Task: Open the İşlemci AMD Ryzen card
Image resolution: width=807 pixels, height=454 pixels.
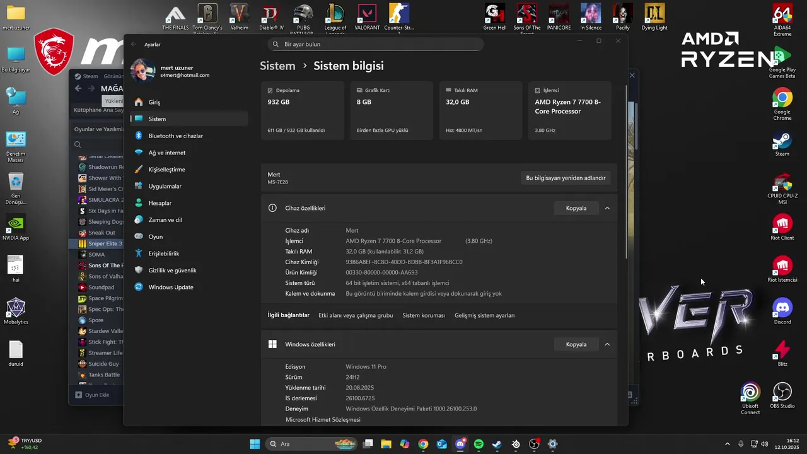Action: (570, 110)
